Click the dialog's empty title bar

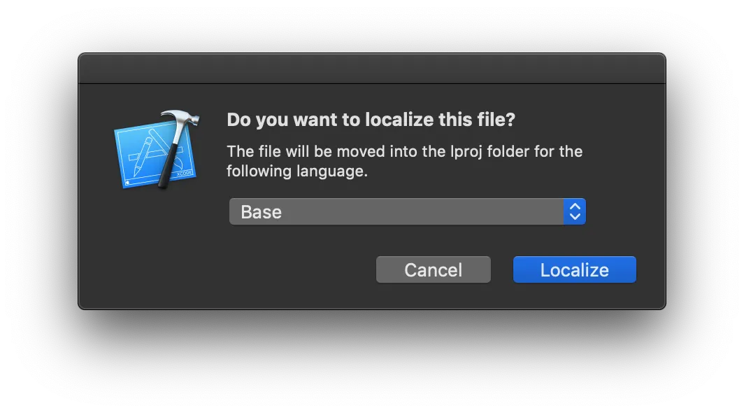tap(371, 69)
